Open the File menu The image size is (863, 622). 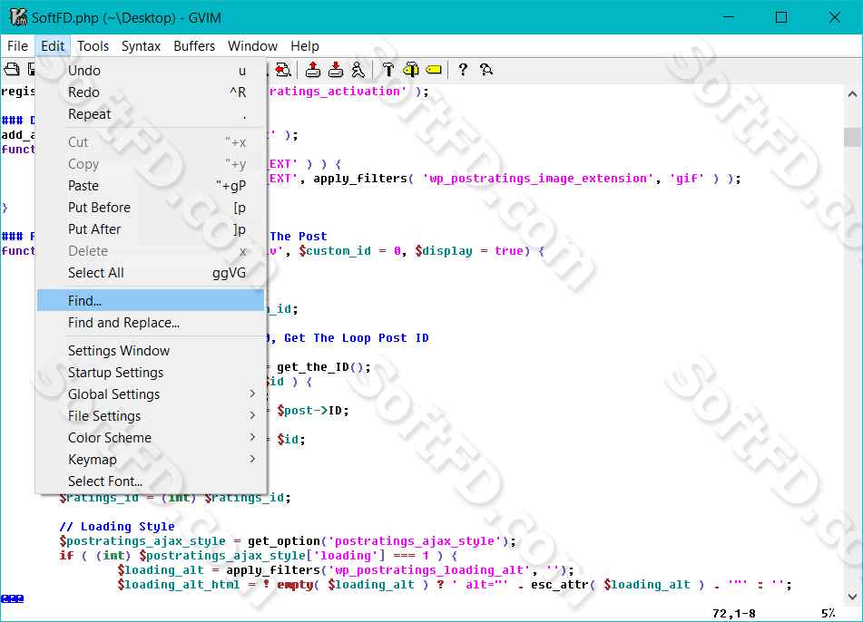pyautogui.click(x=17, y=46)
